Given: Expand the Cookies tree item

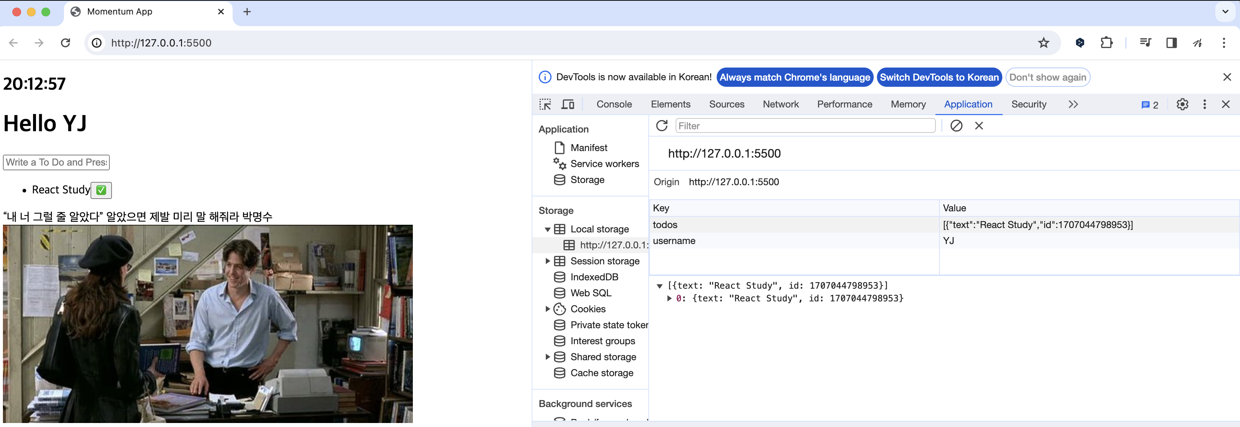Looking at the screenshot, I should coord(547,309).
